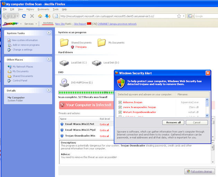Click the icon beside Trojan-Downloader.Win
This screenshot has width=218, height=177.
pos(62,136)
